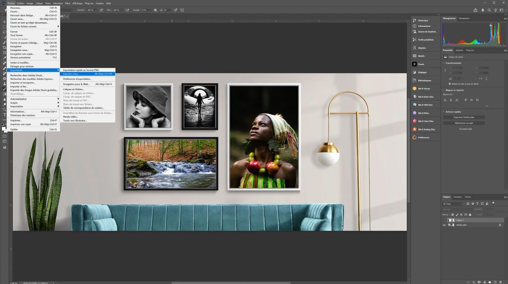This screenshot has width=508, height=284.
Task: Choose 'Exportation rapide au format PNG'
Action: coord(87,70)
